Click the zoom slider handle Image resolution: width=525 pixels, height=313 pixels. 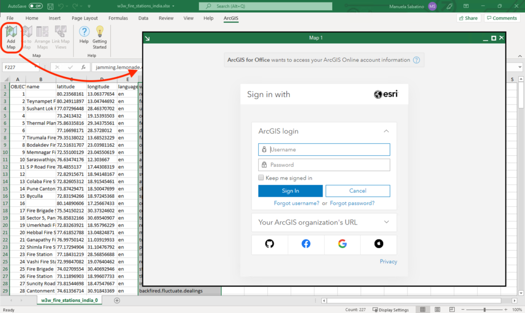pos(484,310)
